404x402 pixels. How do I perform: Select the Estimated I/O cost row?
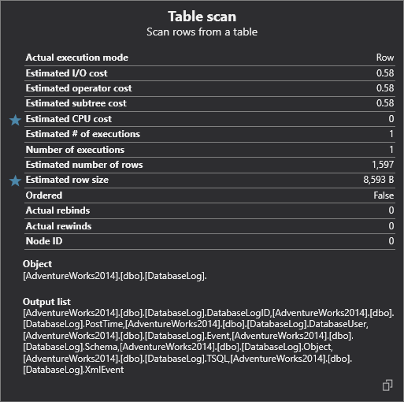coord(209,73)
